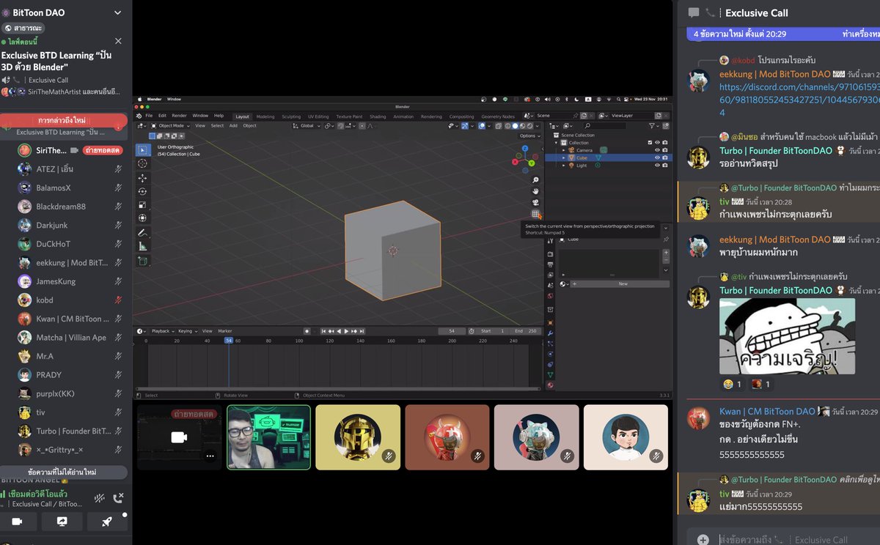Viewport: 880px width, 545px height.
Task: Select the Transform tool in Blender
Action: (143, 218)
